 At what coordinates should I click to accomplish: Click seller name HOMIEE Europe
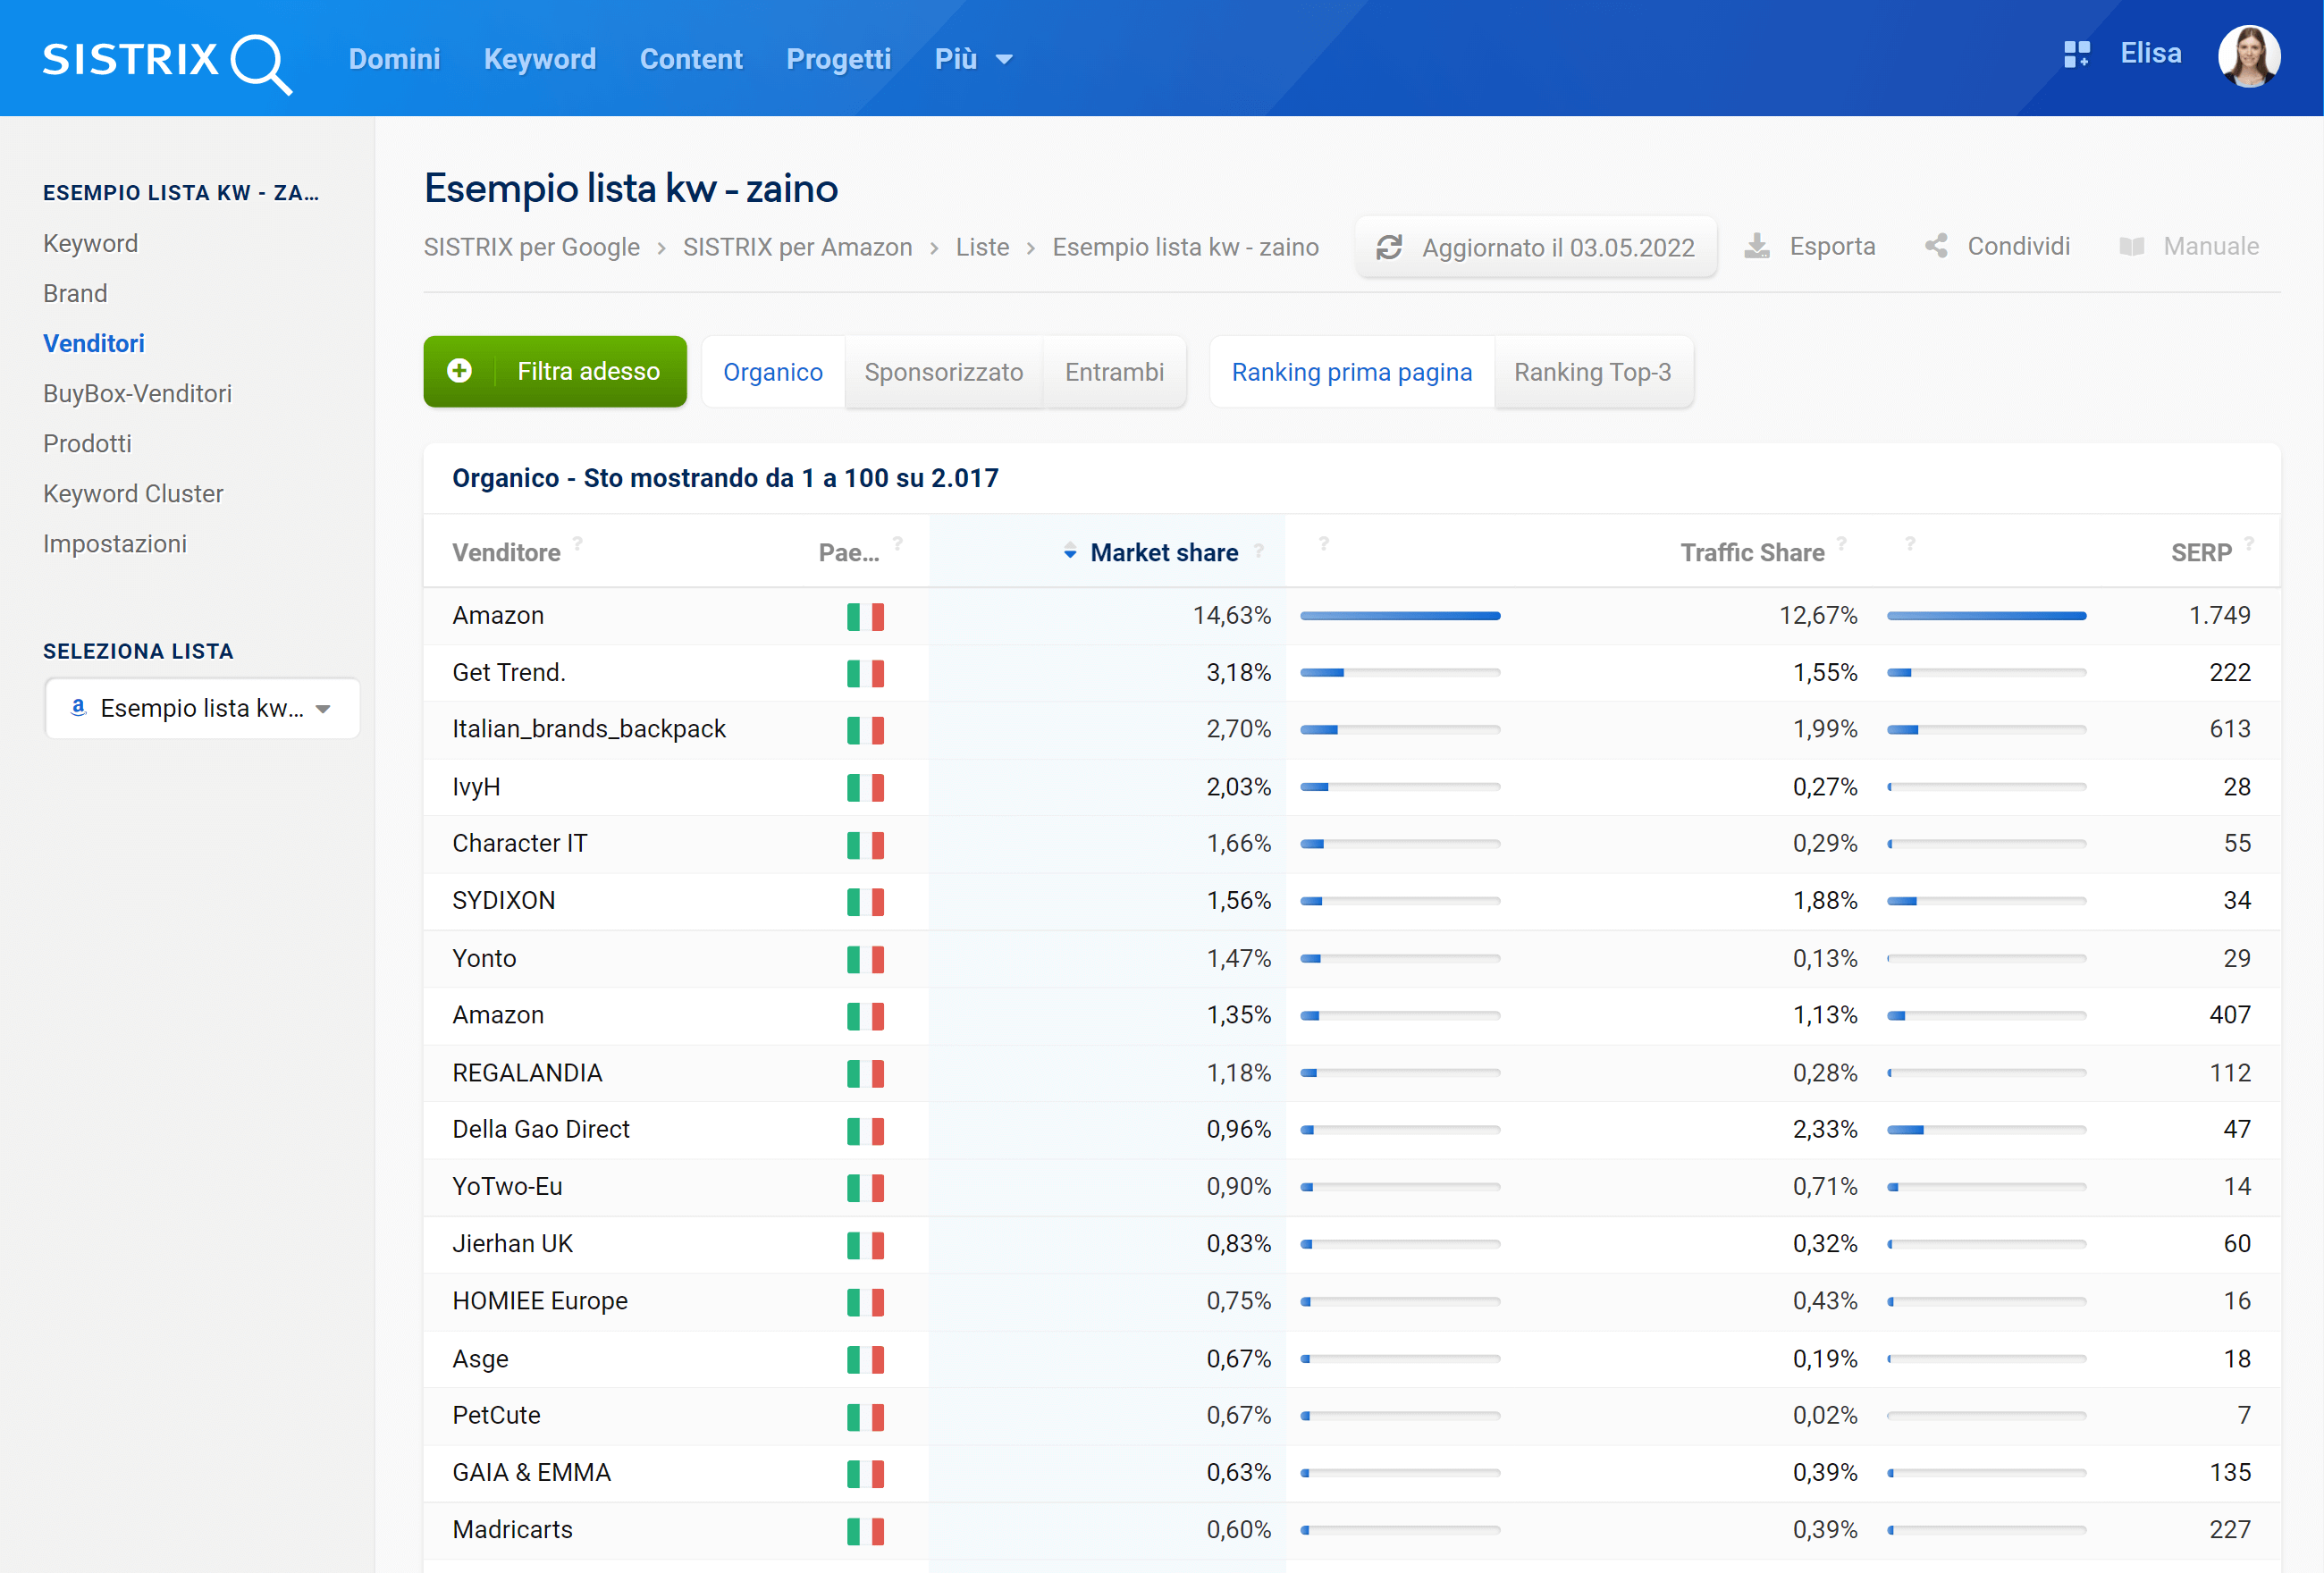click(x=540, y=1300)
